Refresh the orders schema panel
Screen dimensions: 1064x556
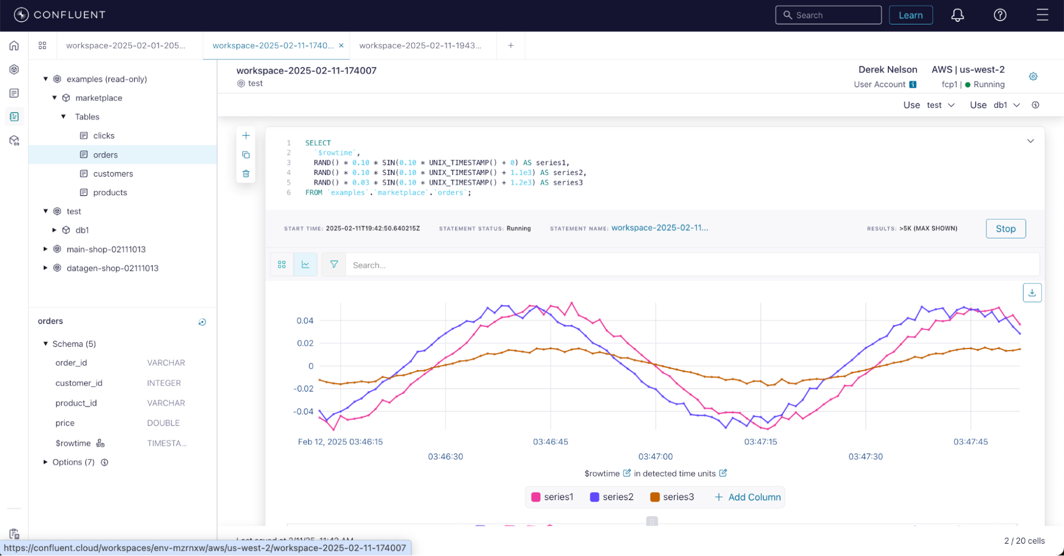coord(202,322)
